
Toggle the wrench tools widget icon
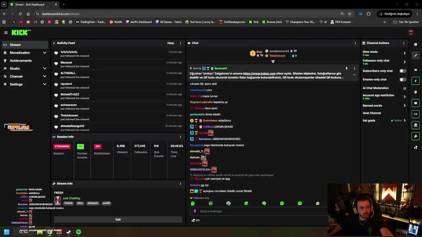pos(415,136)
